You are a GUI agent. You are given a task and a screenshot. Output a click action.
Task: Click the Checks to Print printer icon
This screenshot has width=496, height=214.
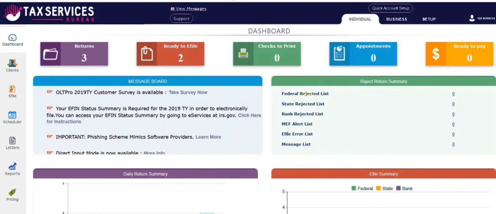pyautogui.click(x=243, y=54)
